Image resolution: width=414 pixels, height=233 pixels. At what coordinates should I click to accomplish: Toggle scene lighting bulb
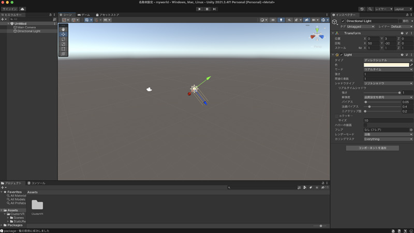pos(281,20)
